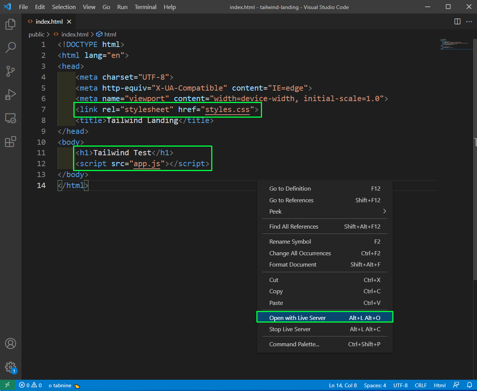
Task: Click 'styles.css' link in line 7
Action: tap(227, 109)
